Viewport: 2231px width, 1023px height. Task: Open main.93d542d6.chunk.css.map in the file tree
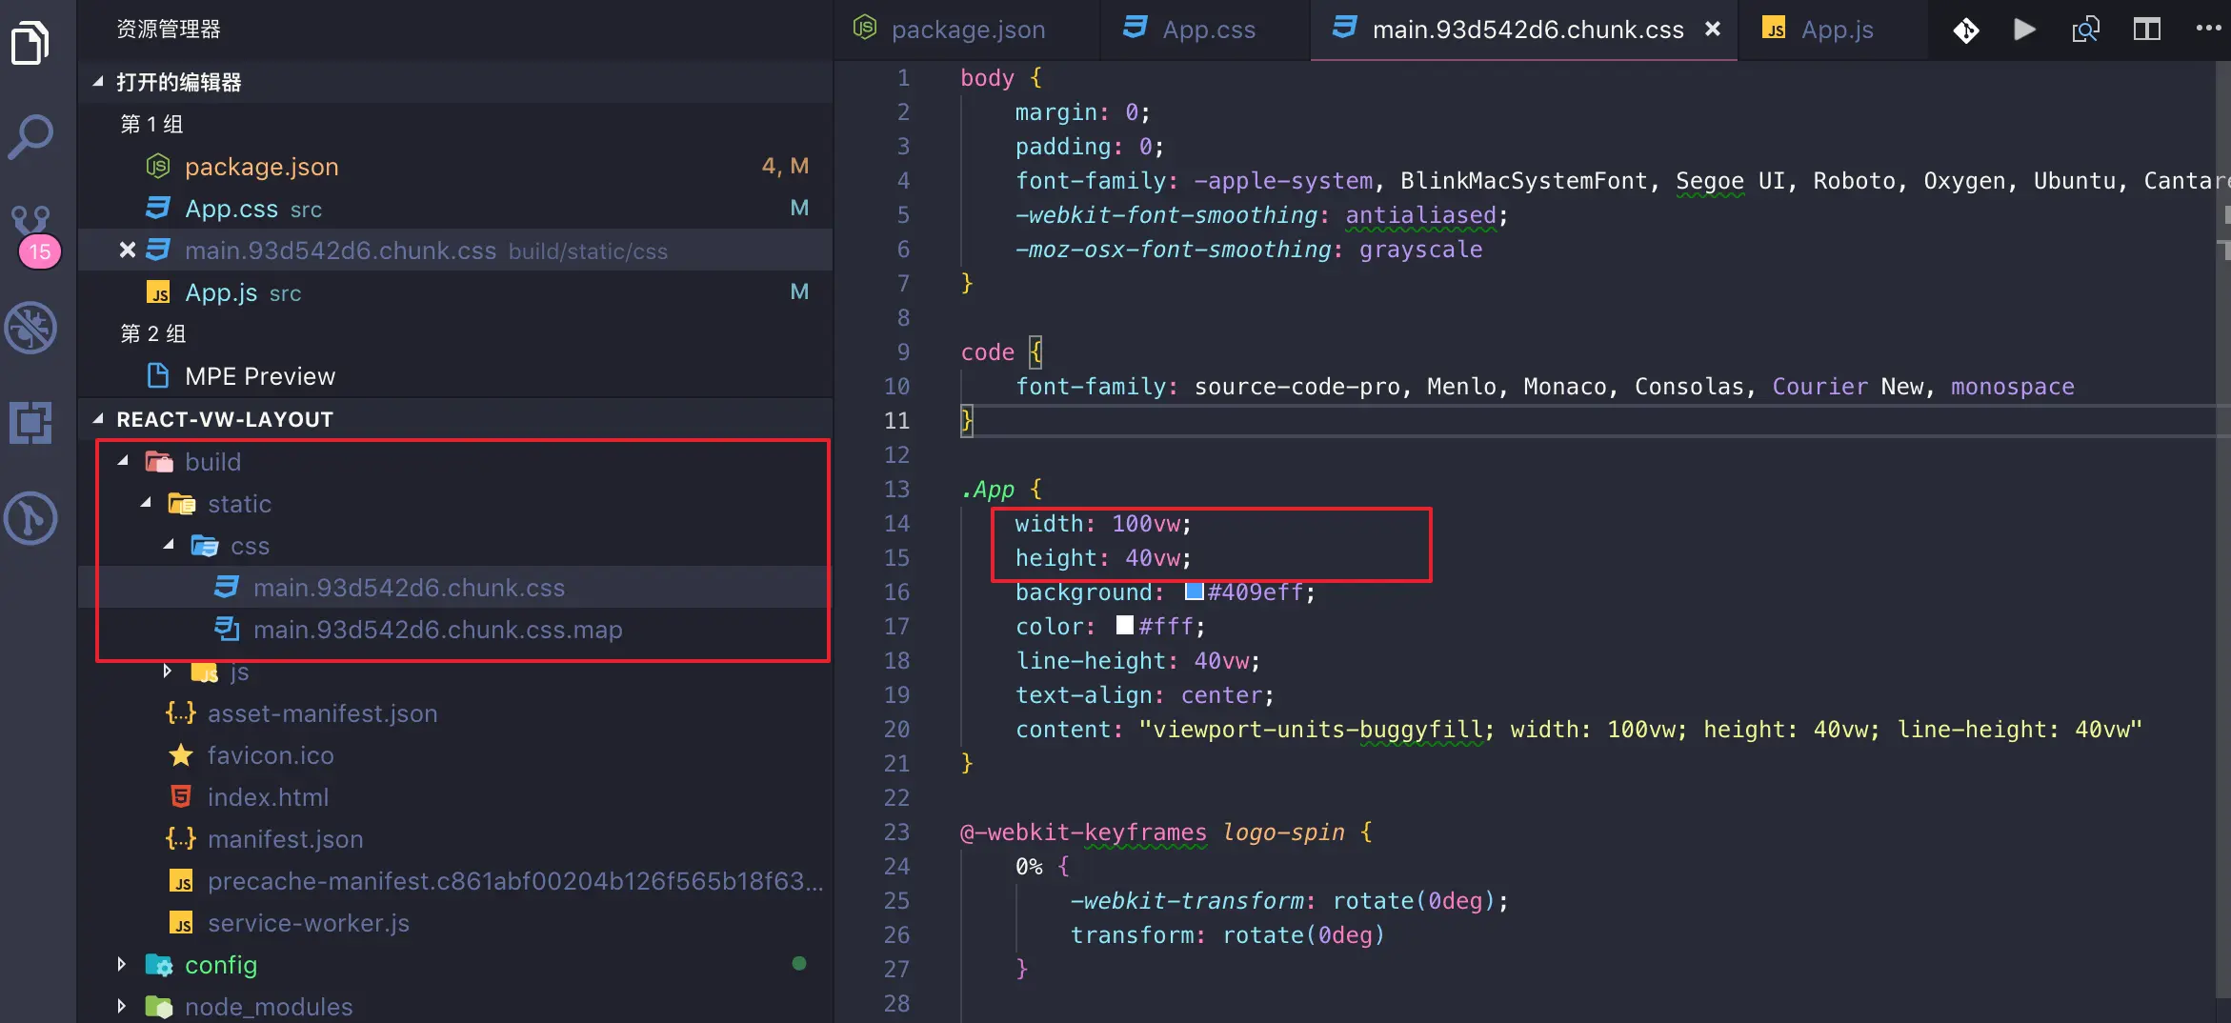click(455, 629)
